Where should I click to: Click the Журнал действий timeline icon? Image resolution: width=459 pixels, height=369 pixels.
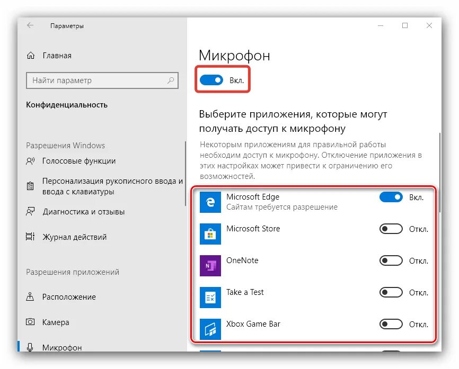coord(30,237)
